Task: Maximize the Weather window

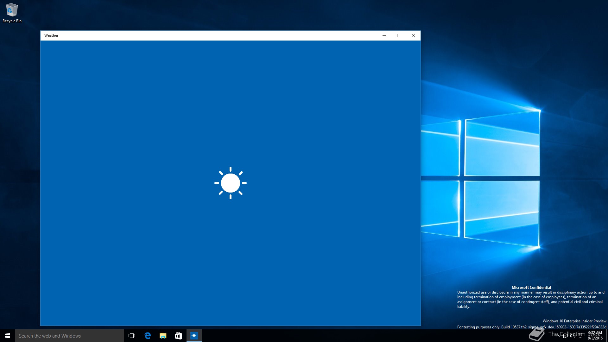Action: coord(399,35)
